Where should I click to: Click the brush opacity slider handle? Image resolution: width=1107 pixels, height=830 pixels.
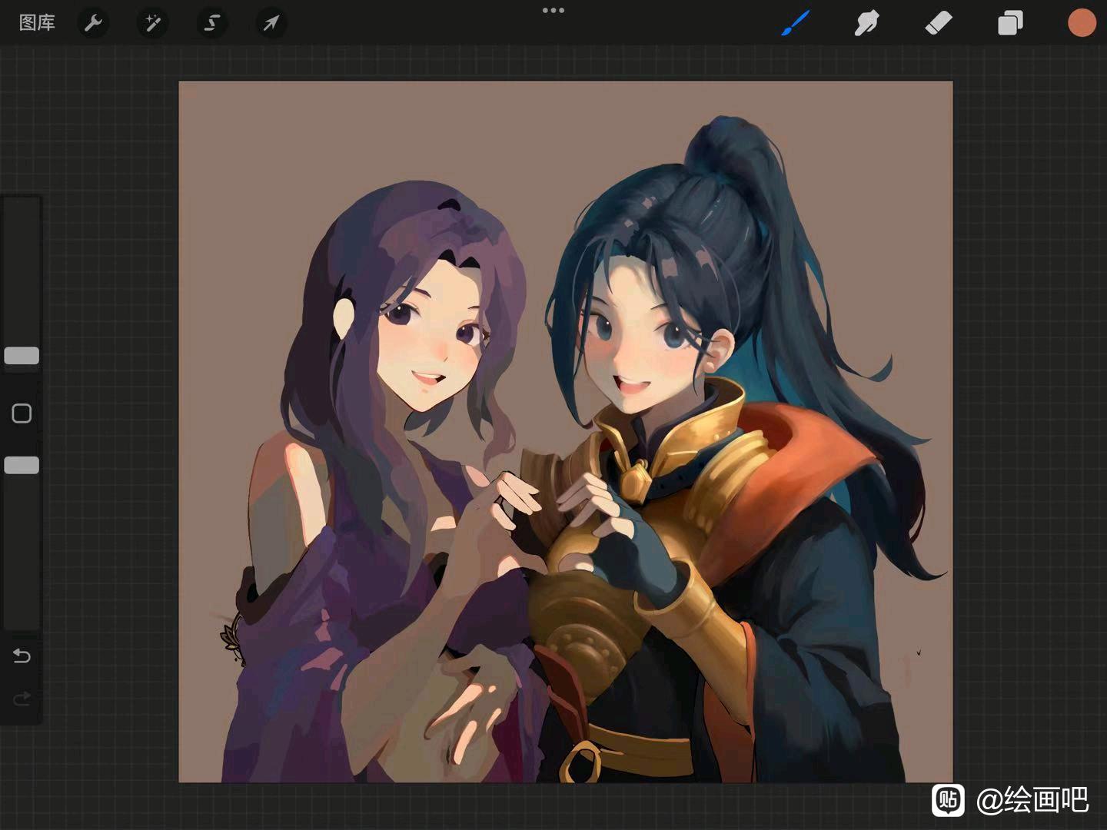(22, 465)
